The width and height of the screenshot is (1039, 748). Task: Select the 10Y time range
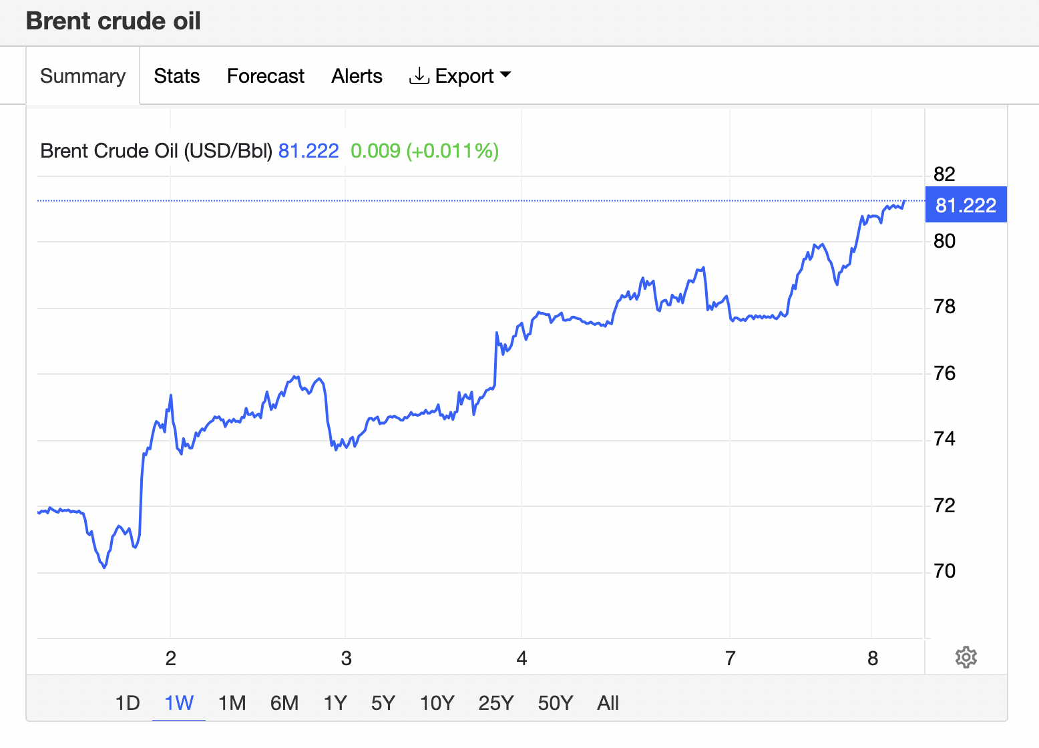click(437, 703)
